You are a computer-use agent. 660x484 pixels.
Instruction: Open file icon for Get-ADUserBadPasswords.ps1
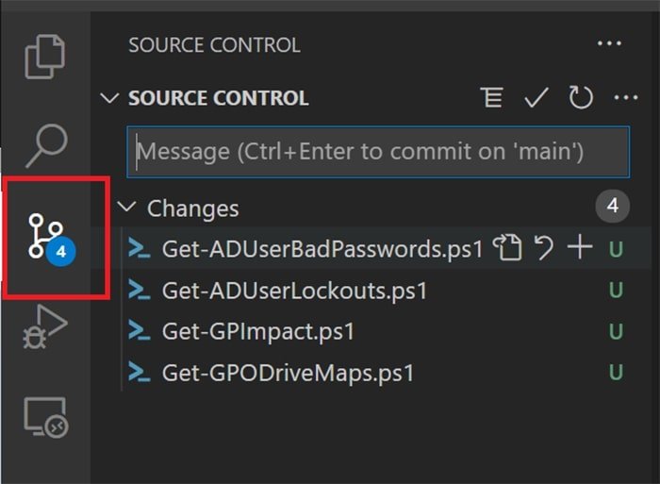click(509, 248)
